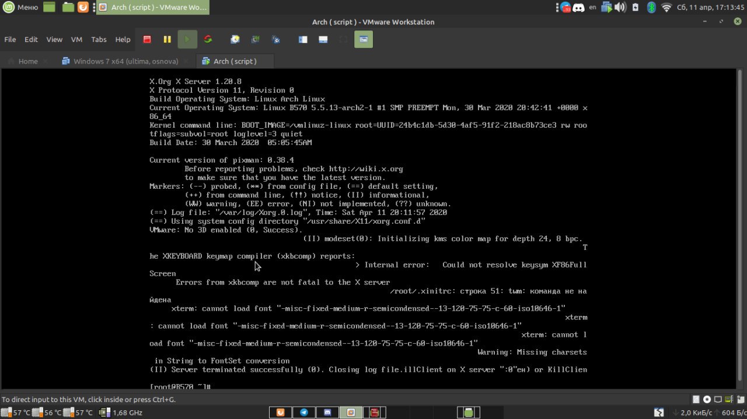Click the green power-on play icon
This screenshot has height=419, width=747.
pyautogui.click(x=187, y=40)
